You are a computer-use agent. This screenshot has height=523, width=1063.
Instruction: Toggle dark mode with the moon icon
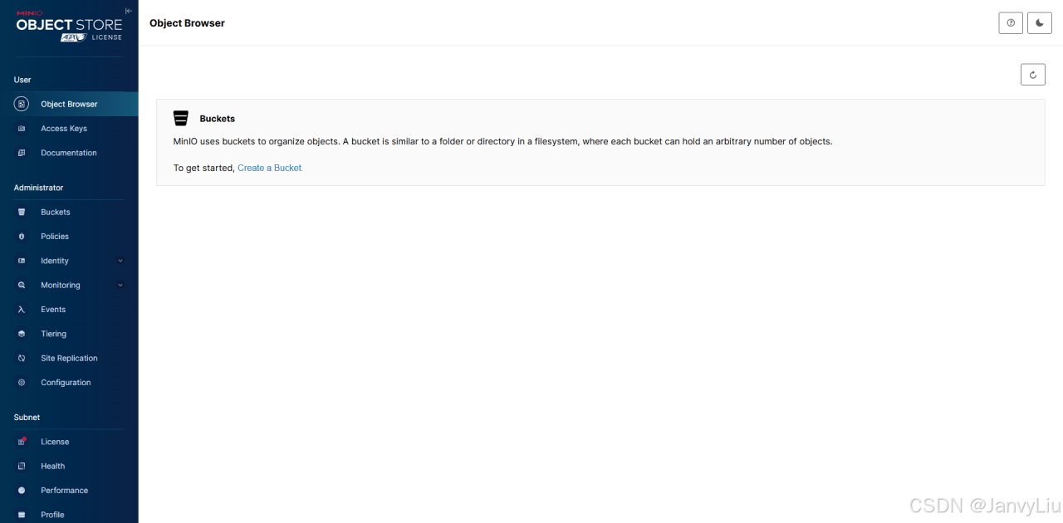(x=1040, y=23)
